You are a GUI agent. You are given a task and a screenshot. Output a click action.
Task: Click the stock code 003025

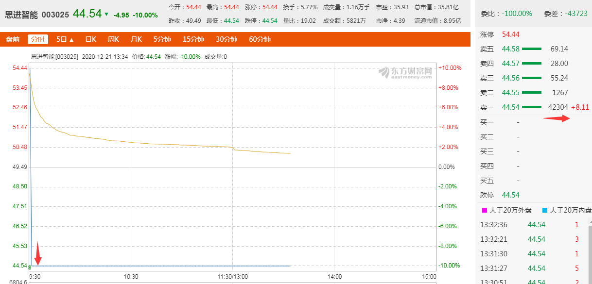click(x=55, y=15)
